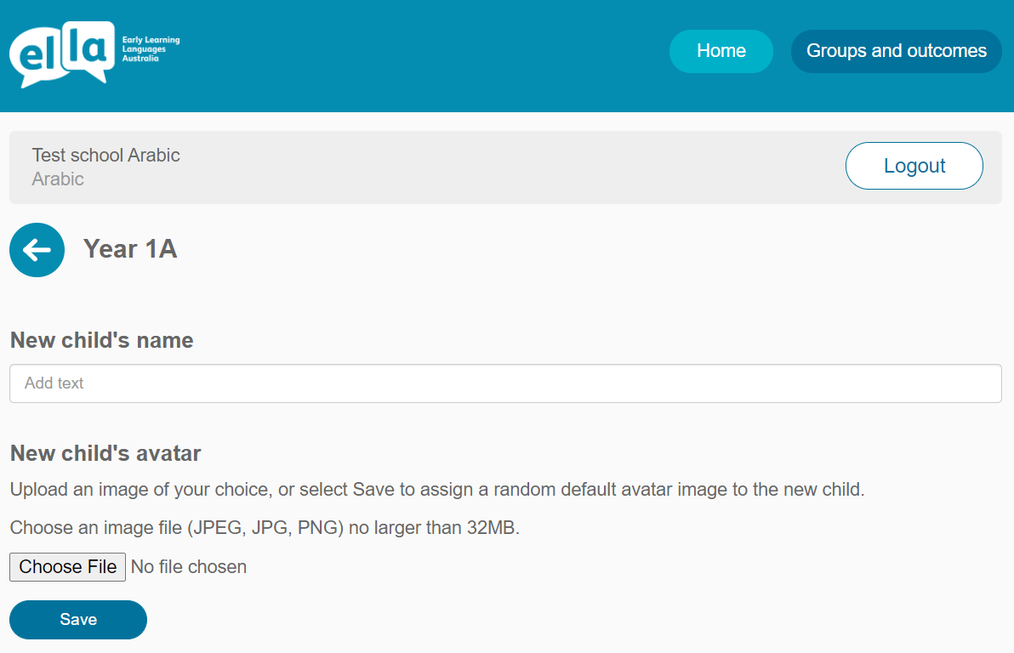Click the New child's name heading
This screenshot has width=1014, height=653.
click(101, 340)
